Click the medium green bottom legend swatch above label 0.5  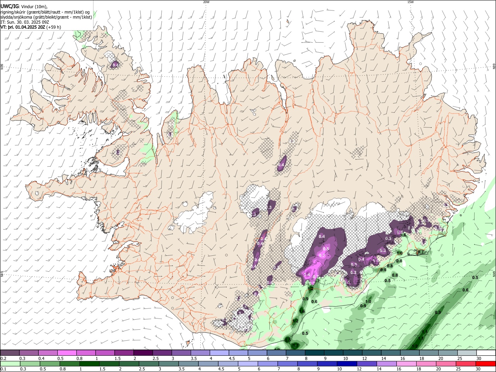point(50,364)
